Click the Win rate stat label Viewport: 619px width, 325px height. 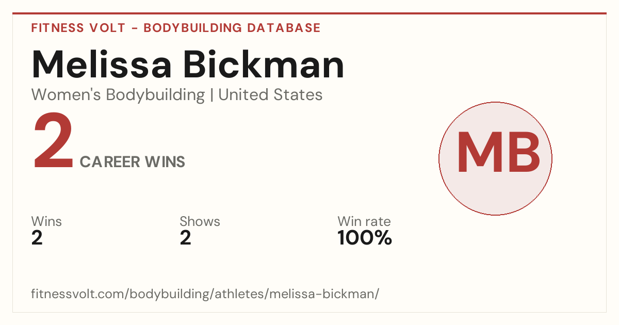(364, 222)
